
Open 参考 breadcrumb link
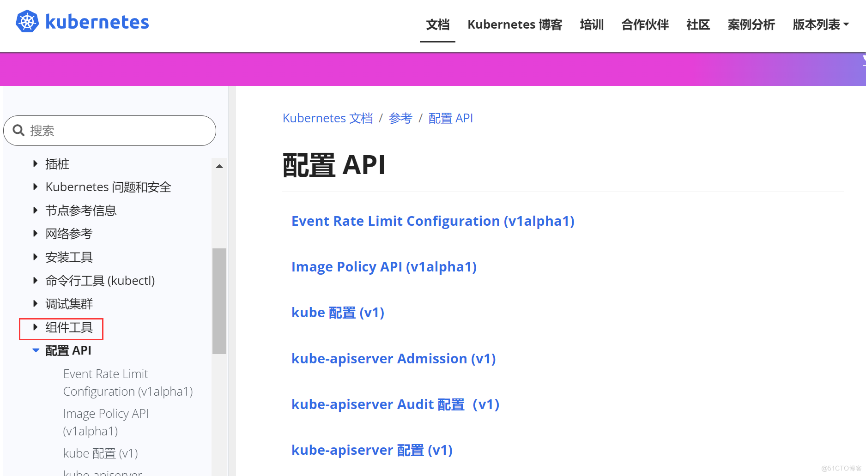pyautogui.click(x=400, y=118)
